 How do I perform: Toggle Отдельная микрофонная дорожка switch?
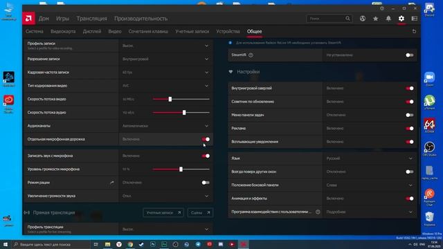click(x=206, y=139)
